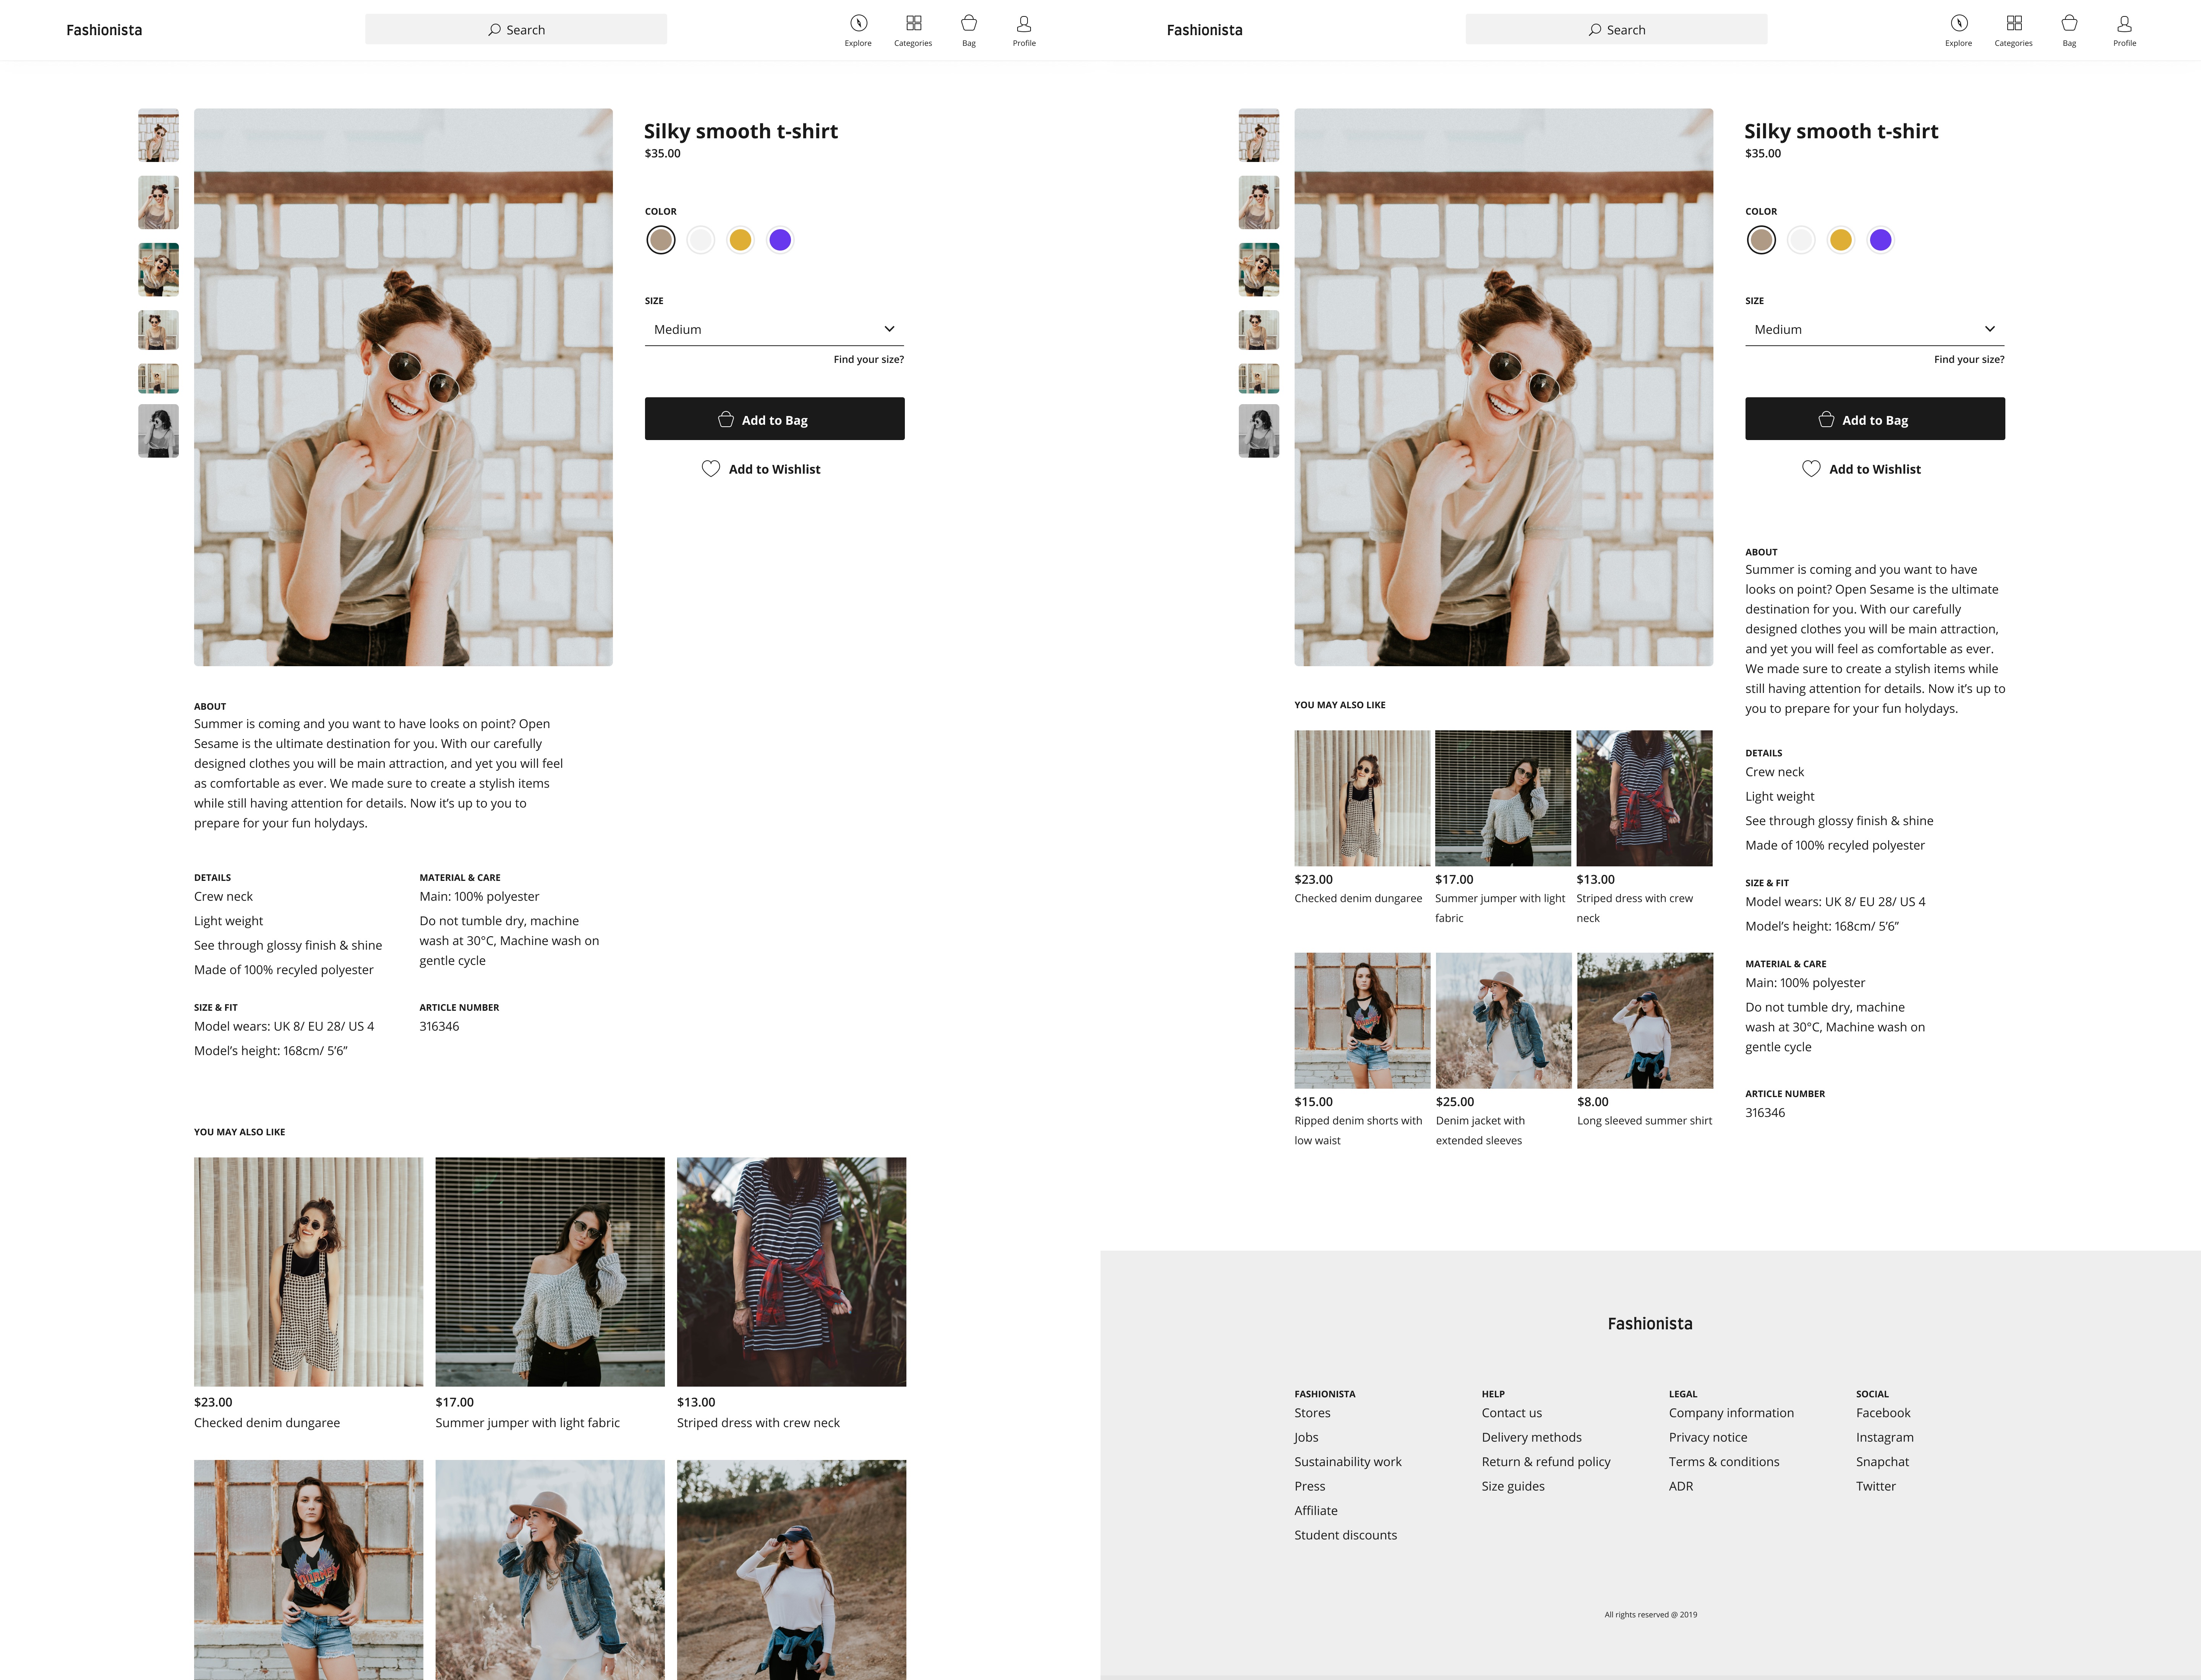The width and height of the screenshot is (2201, 1680).
Task: Click Find your size? link in the right layout
Action: point(1969,360)
